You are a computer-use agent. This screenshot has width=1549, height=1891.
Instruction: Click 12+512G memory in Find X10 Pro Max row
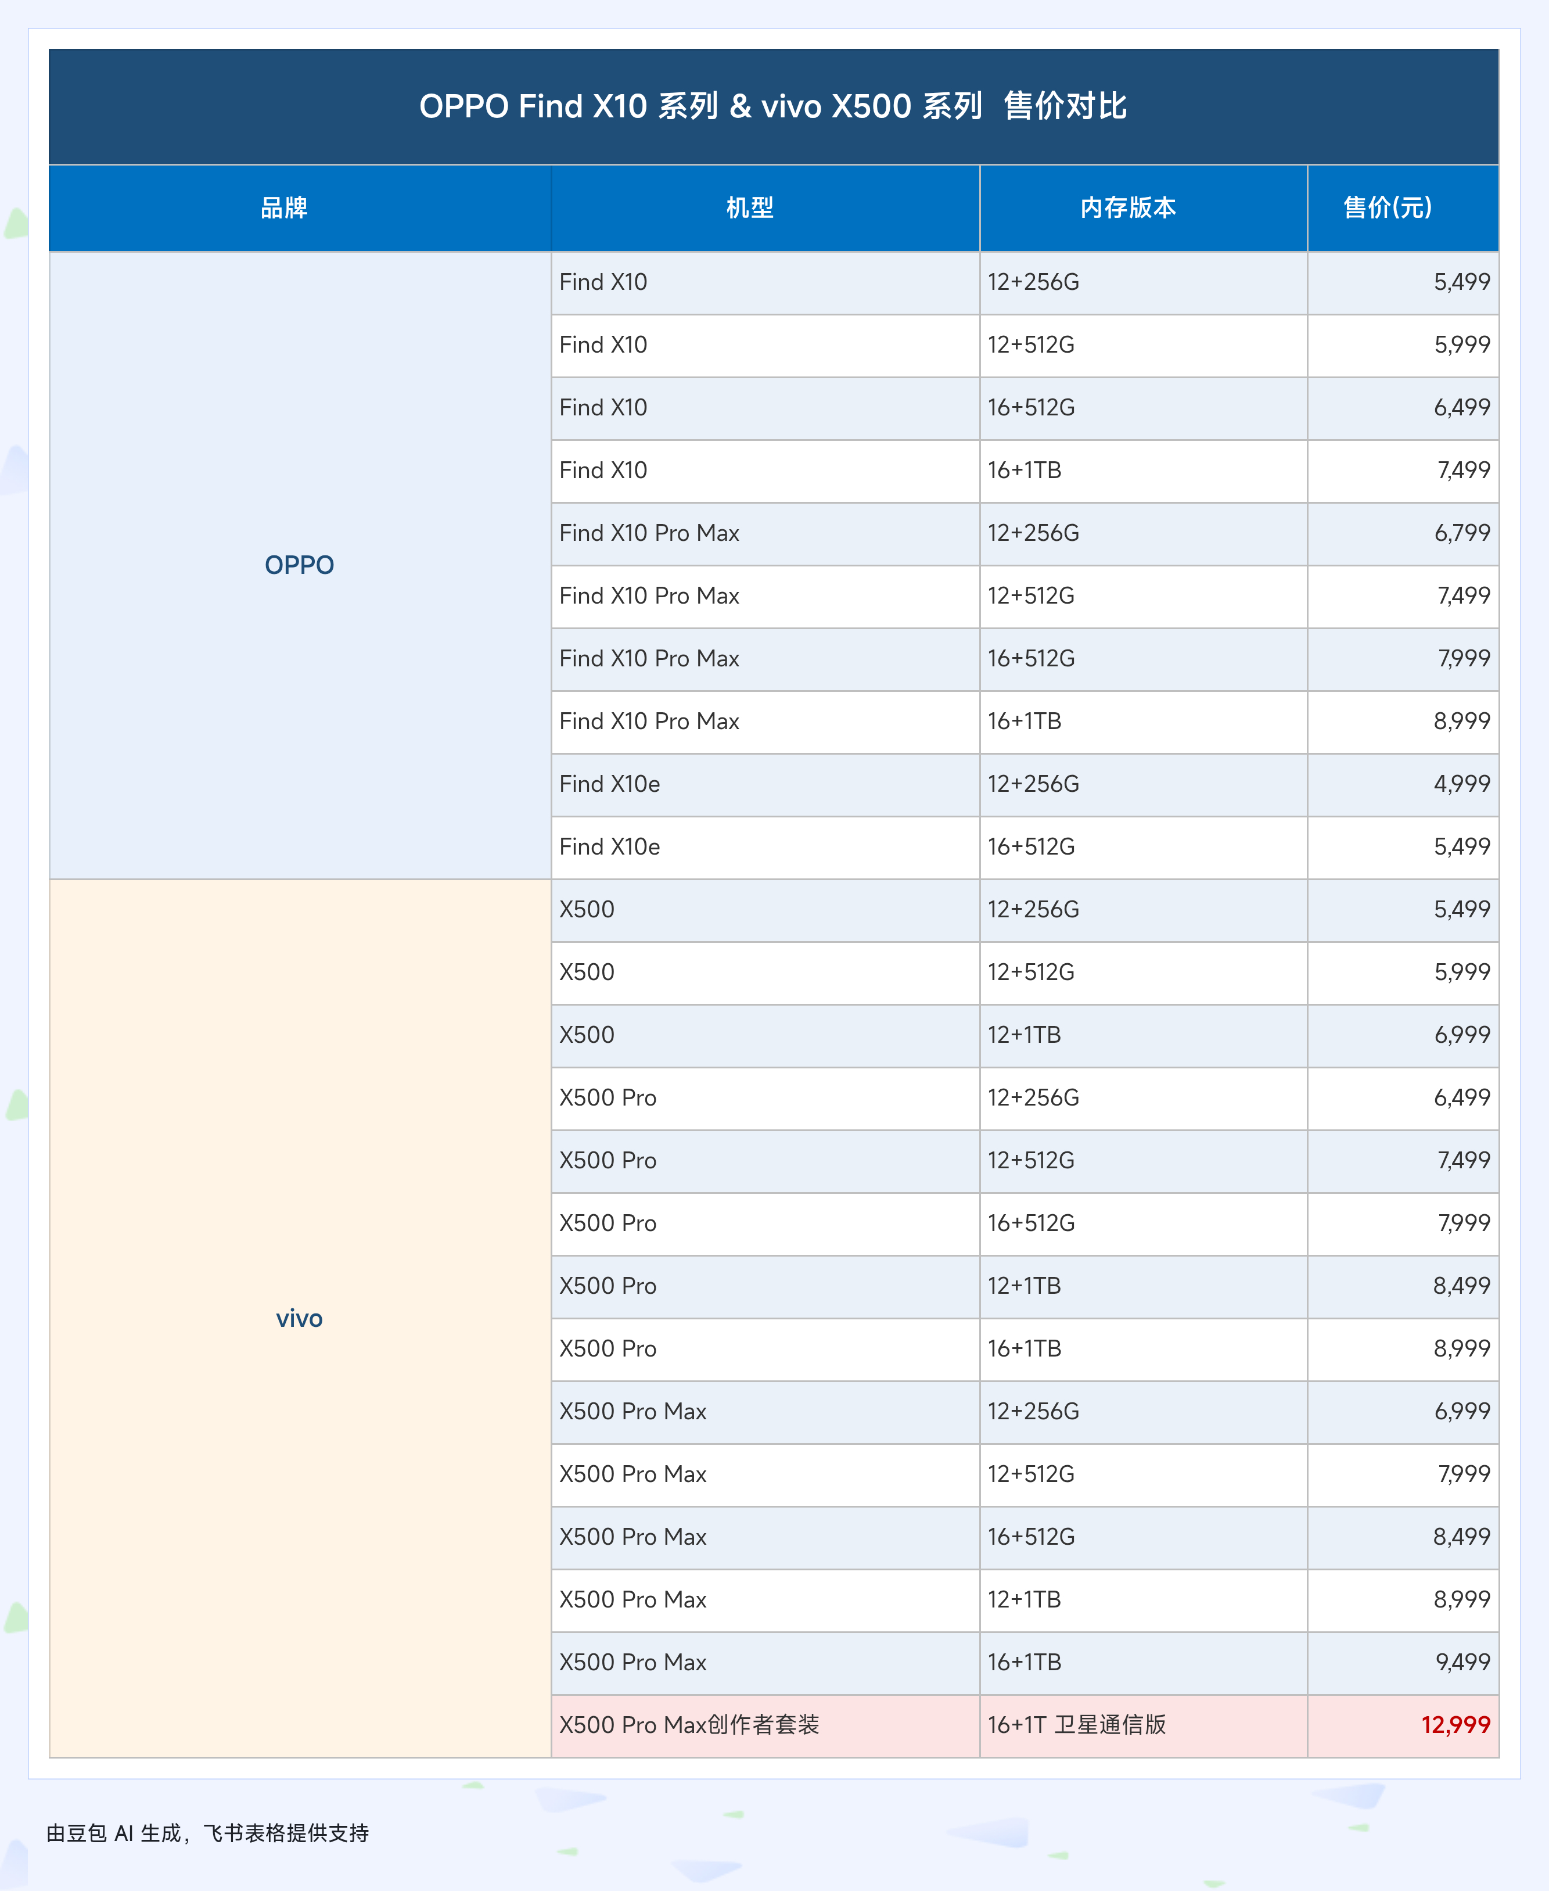tap(1143, 596)
